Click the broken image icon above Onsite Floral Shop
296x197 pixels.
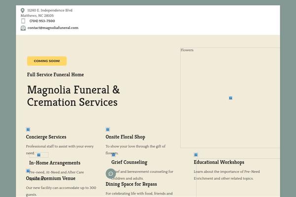(x=108, y=130)
